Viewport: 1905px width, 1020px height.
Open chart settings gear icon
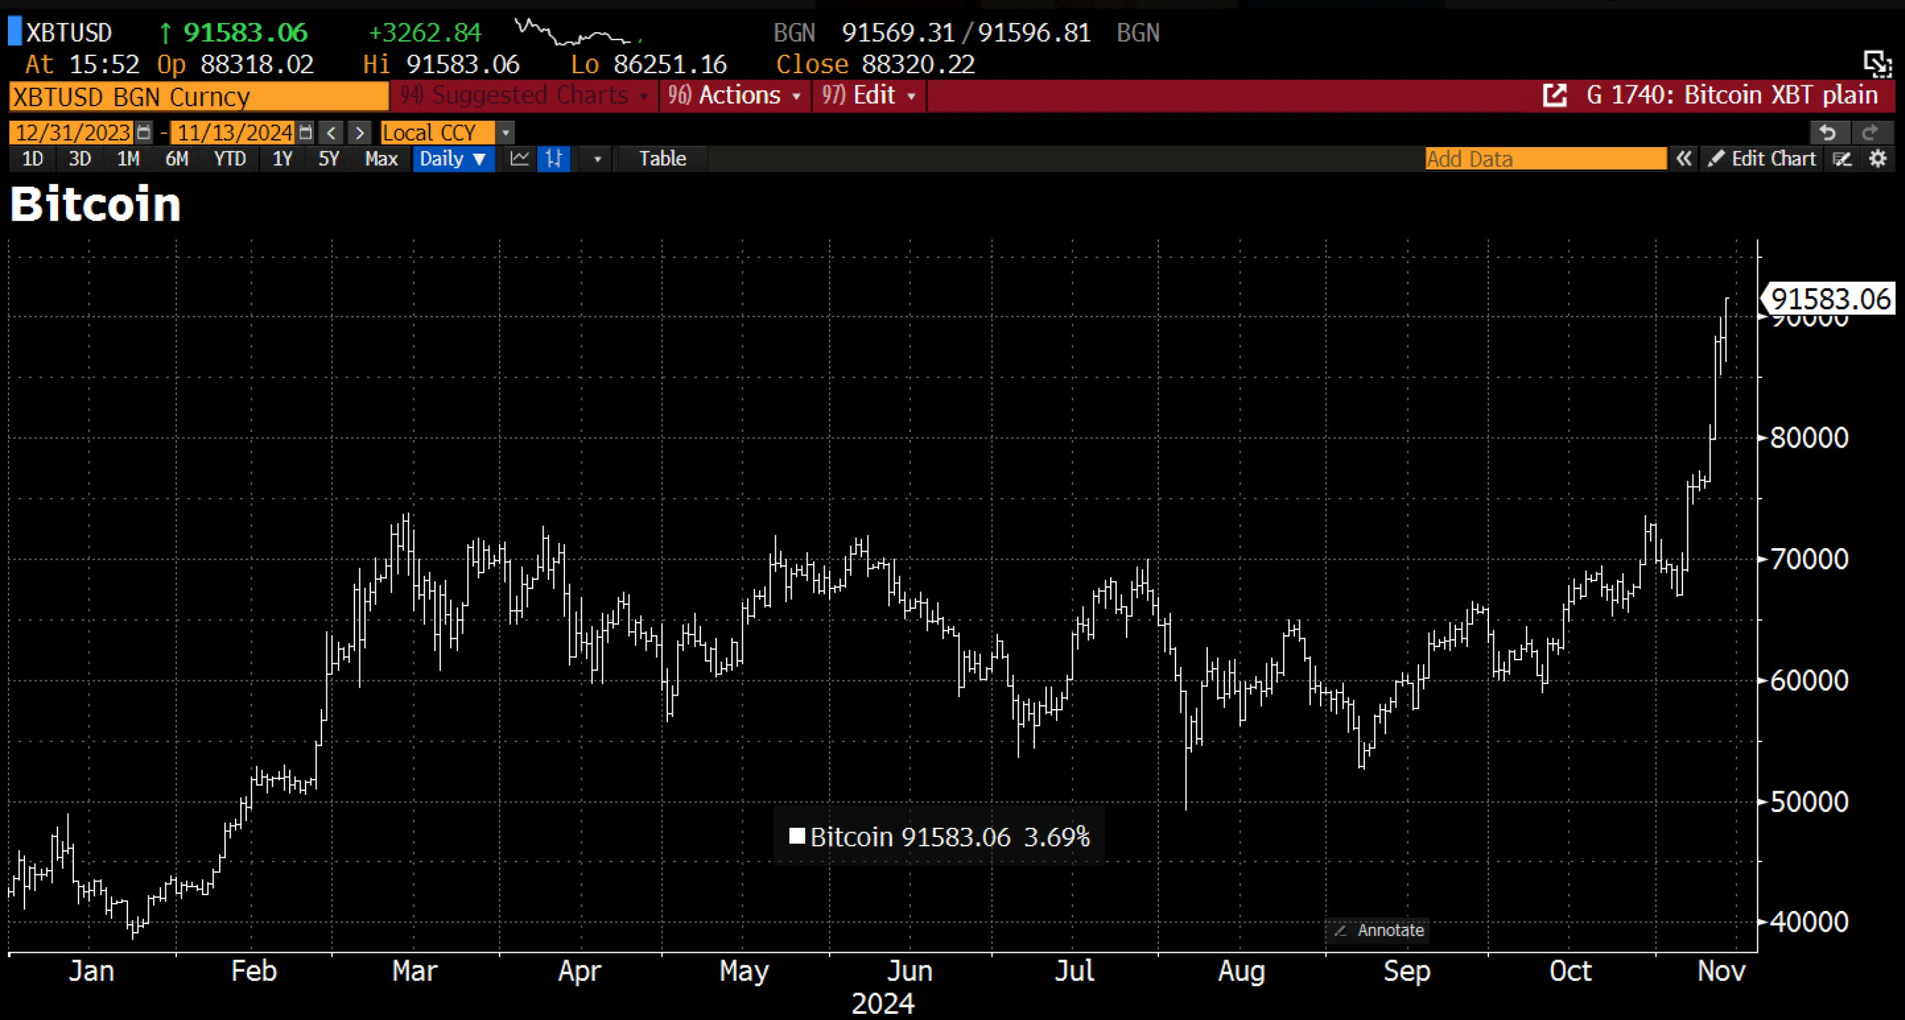pos(1878,159)
